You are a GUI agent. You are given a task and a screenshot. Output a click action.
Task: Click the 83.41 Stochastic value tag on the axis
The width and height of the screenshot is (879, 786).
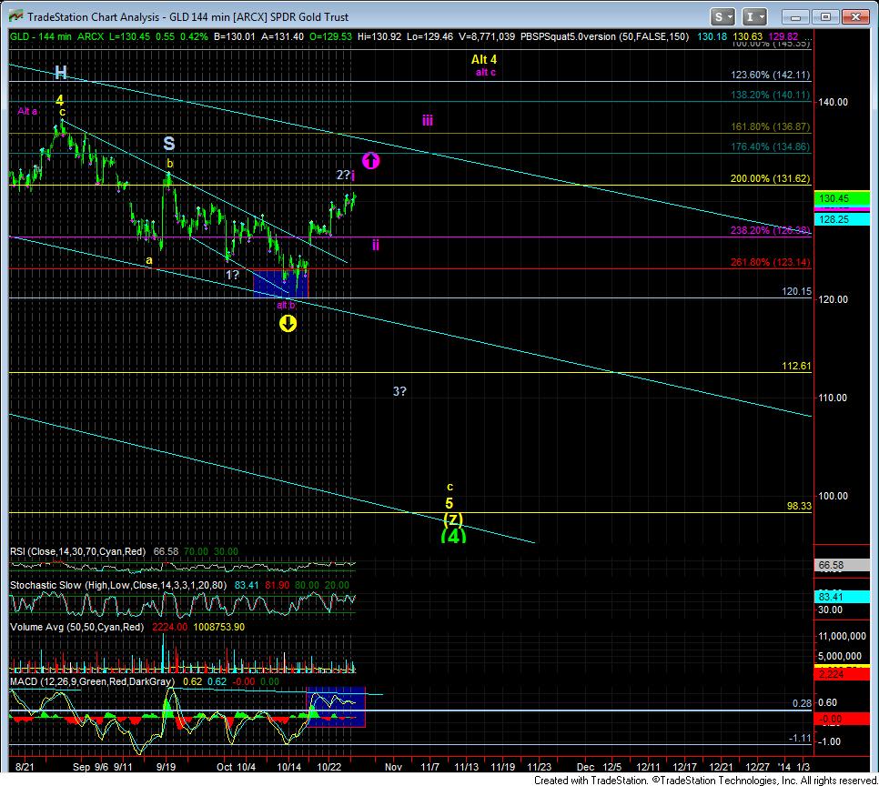pos(842,597)
